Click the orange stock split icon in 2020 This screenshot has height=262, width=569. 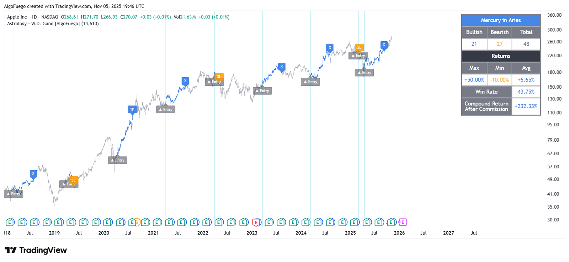(137, 222)
